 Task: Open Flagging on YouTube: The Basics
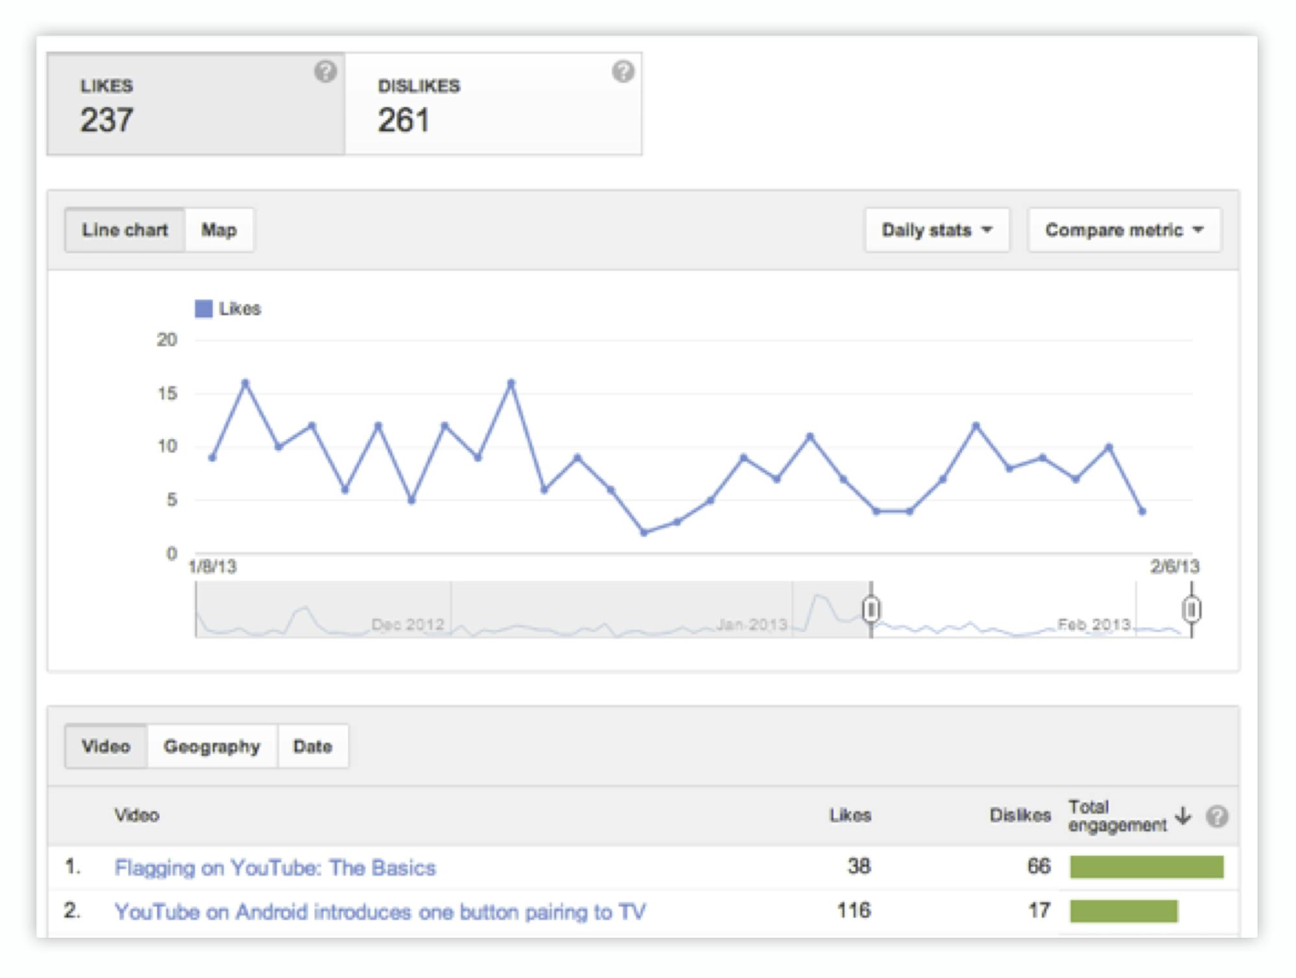[x=275, y=868]
